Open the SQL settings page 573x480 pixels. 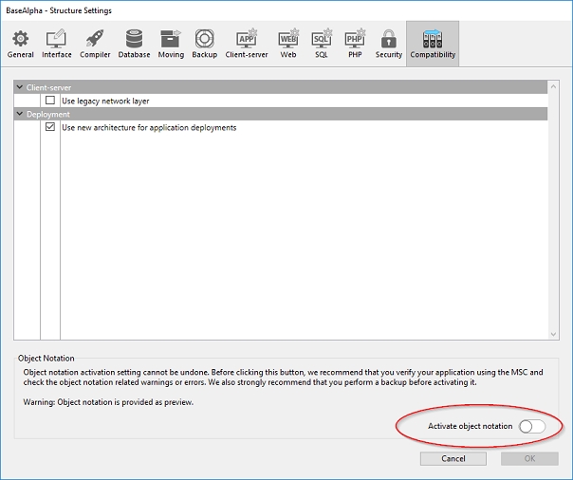[x=322, y=43]
